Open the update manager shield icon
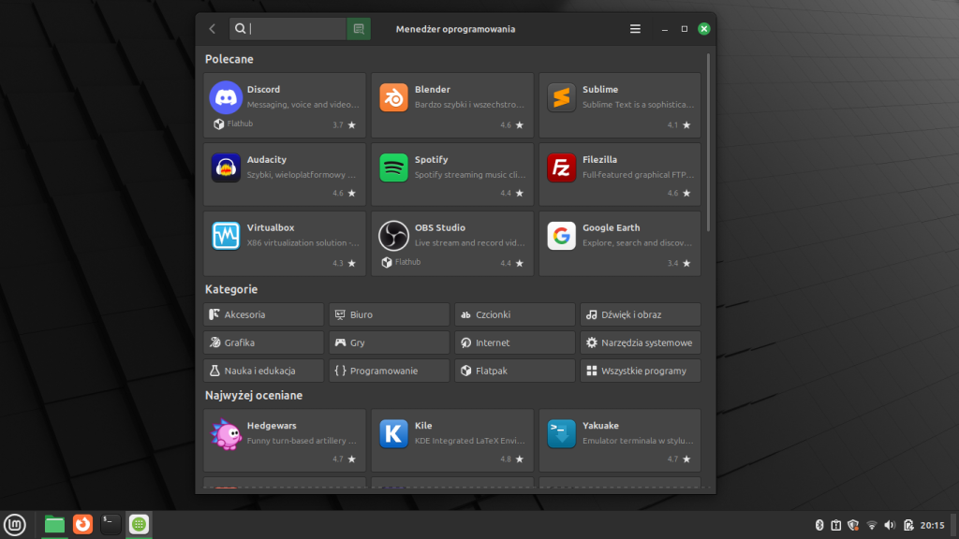Image resolution: width=959 pixels, height=539 pixels. point(853,525)
